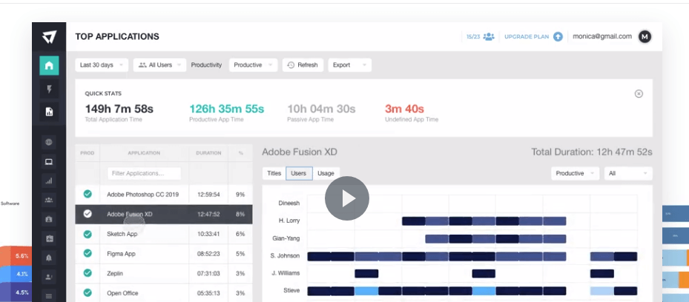Click the 07:31:03 duration cell
The height and width of the screenshot is (302, 689).
pyautogui.click(x=208, y=273)
